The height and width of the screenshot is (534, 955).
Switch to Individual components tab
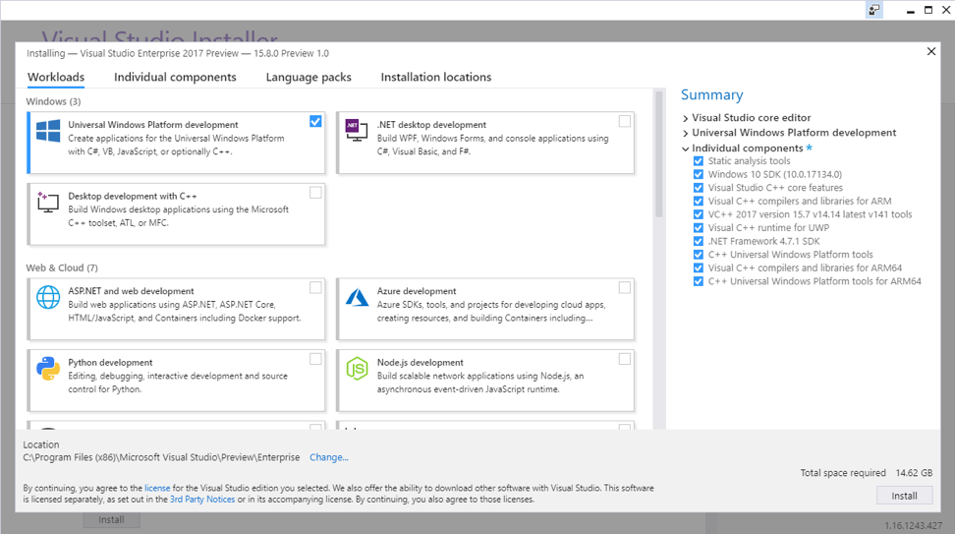click(175, 78)
